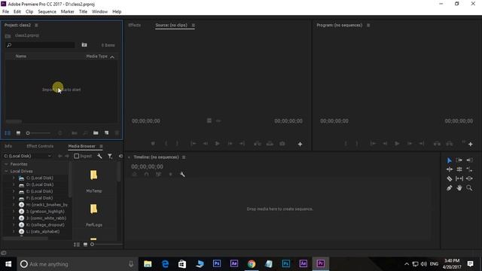Open the Marker menu
482x271 pixels.
[67, 12]
